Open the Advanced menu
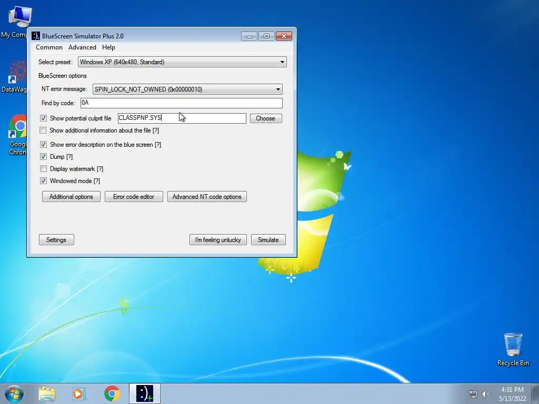The height and width of the screenshot is (404, 539). point(82,47)
